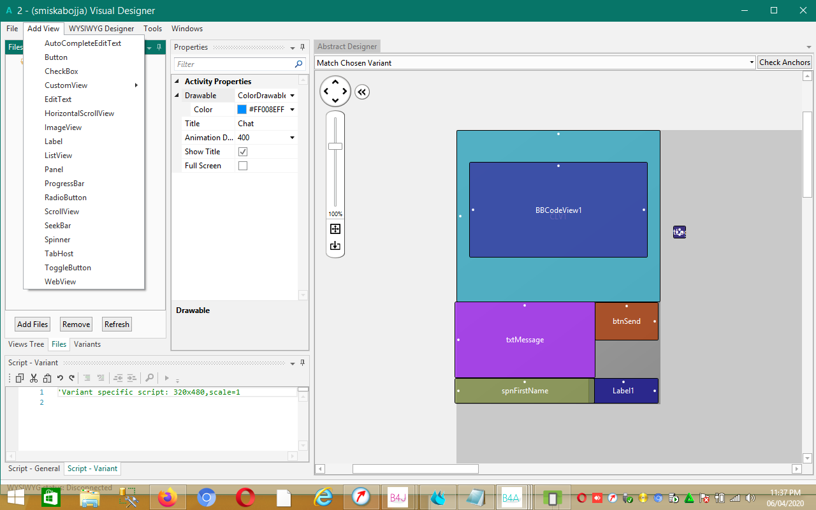Click the send-to-device icon under the zoom slider
Image resolution: width=816 pixels, height=510 pixels.
point(335,245)
